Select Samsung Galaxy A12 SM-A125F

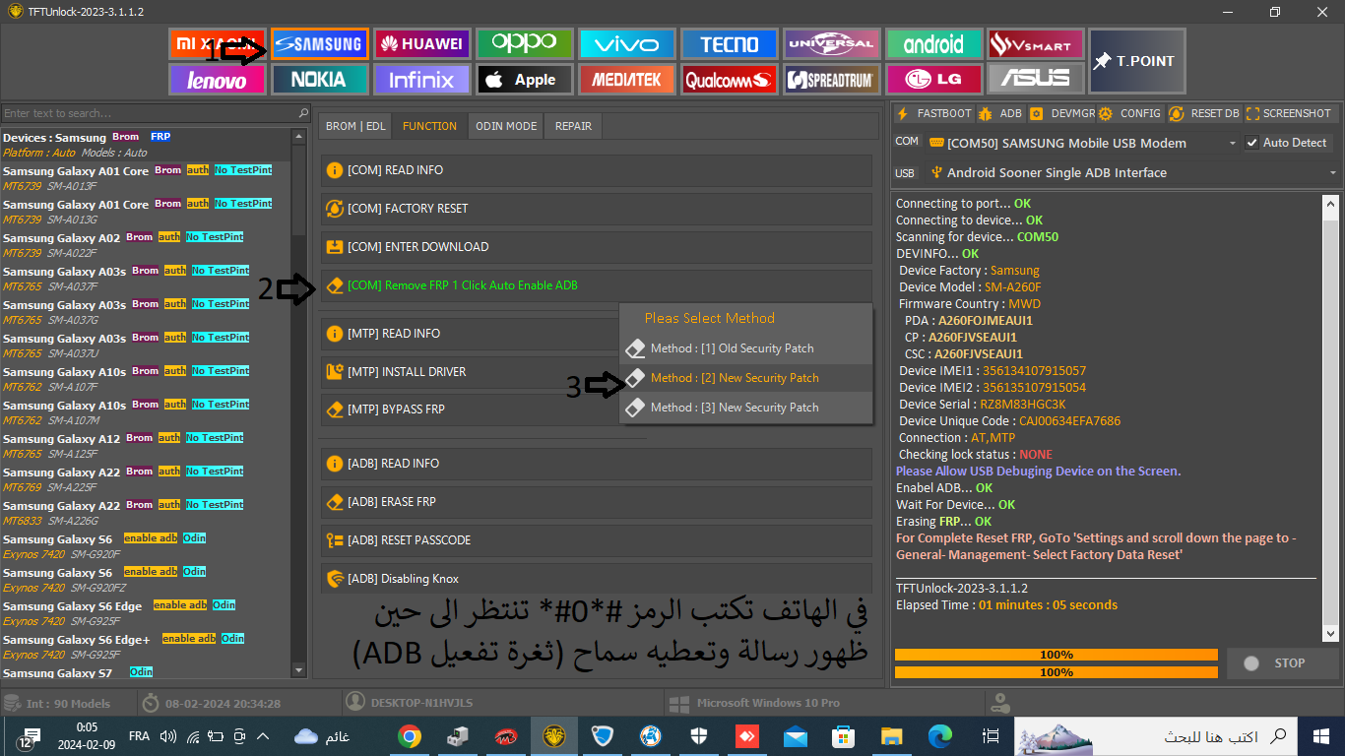point(146,446)
